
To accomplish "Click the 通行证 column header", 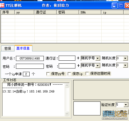I will pos(46,12).
